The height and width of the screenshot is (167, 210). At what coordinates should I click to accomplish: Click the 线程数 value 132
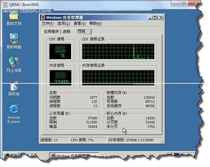click(95, 102)
